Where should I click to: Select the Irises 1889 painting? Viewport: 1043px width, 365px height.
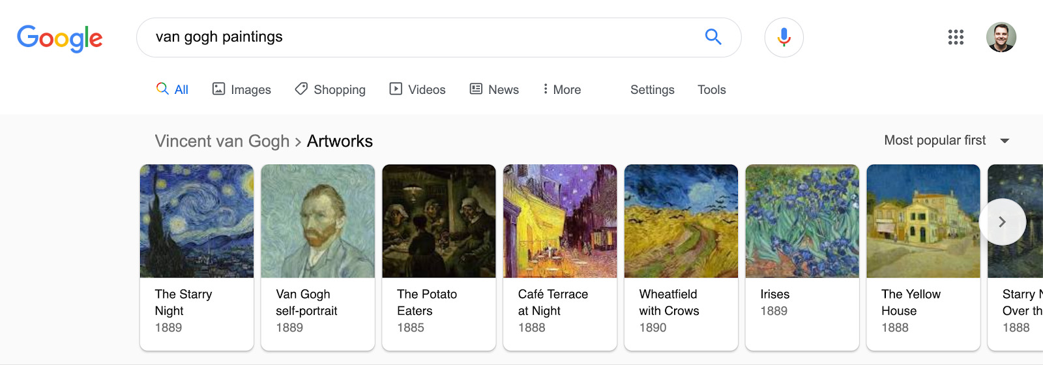(x=802, y=257)
